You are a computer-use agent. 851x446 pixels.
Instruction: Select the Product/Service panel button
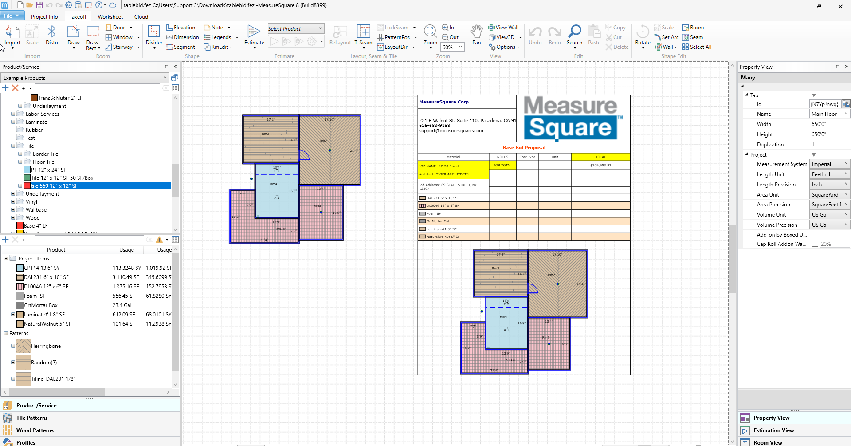[90, 406]
